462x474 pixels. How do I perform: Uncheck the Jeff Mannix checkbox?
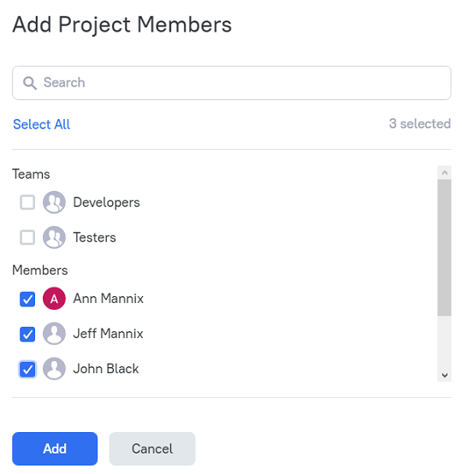tap(27, 334)
